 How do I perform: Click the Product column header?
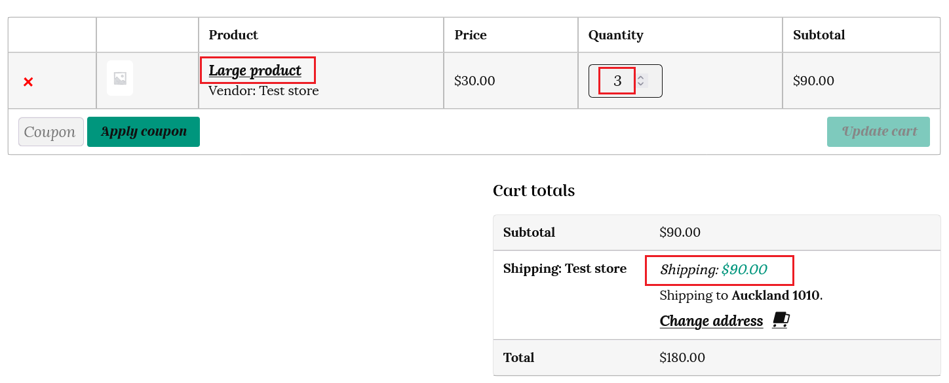233,35
